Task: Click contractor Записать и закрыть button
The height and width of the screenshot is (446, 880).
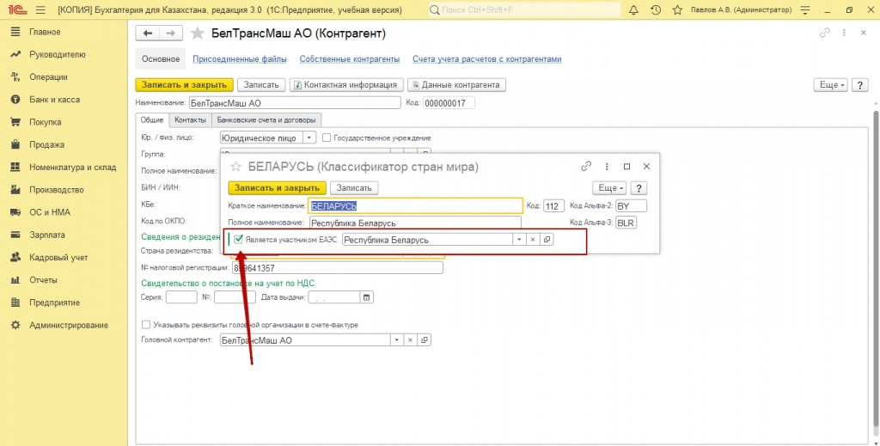Action: coord(184,85)
